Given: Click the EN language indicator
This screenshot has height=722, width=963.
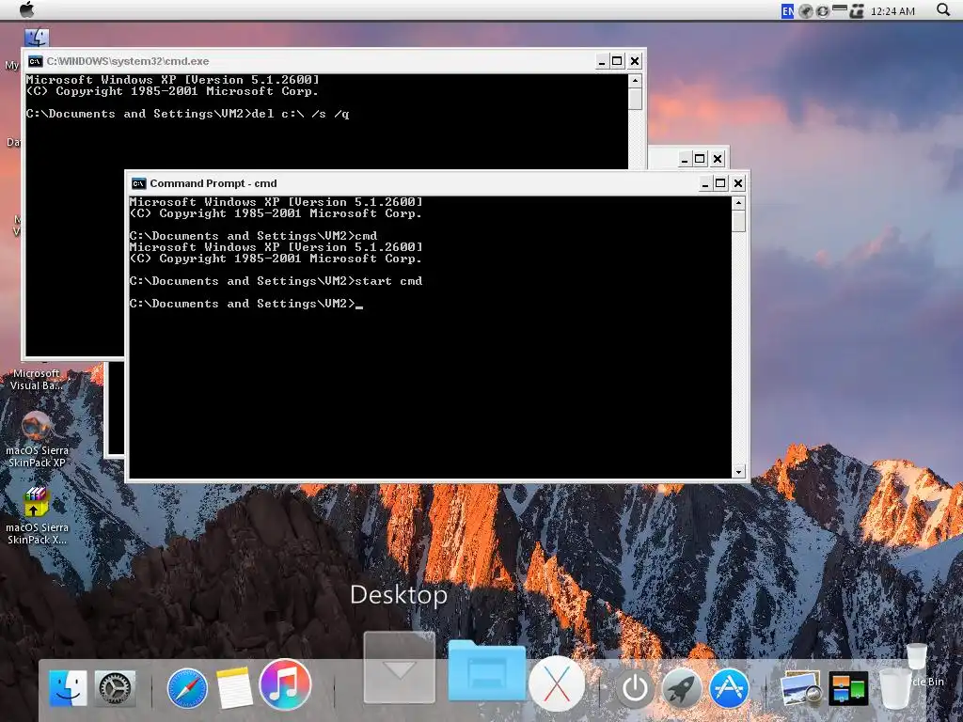Looking at the screenshot, I should coord(787,11).
